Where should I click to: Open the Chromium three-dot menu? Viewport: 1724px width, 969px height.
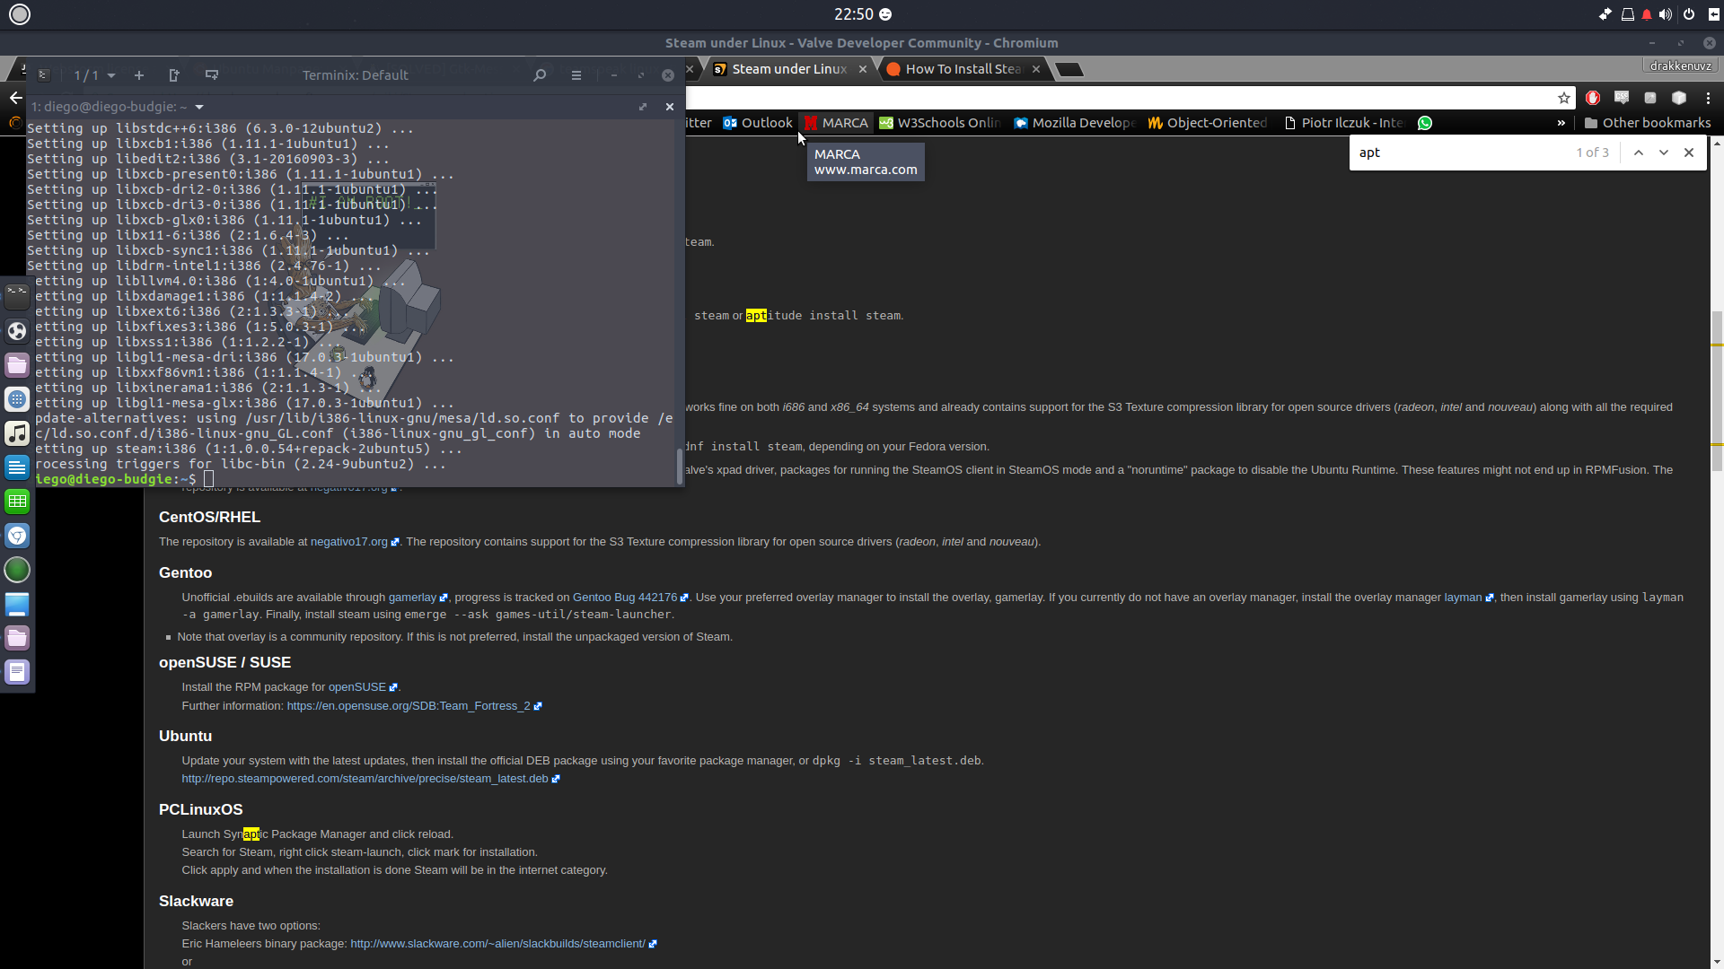[x=1708, y=98]
